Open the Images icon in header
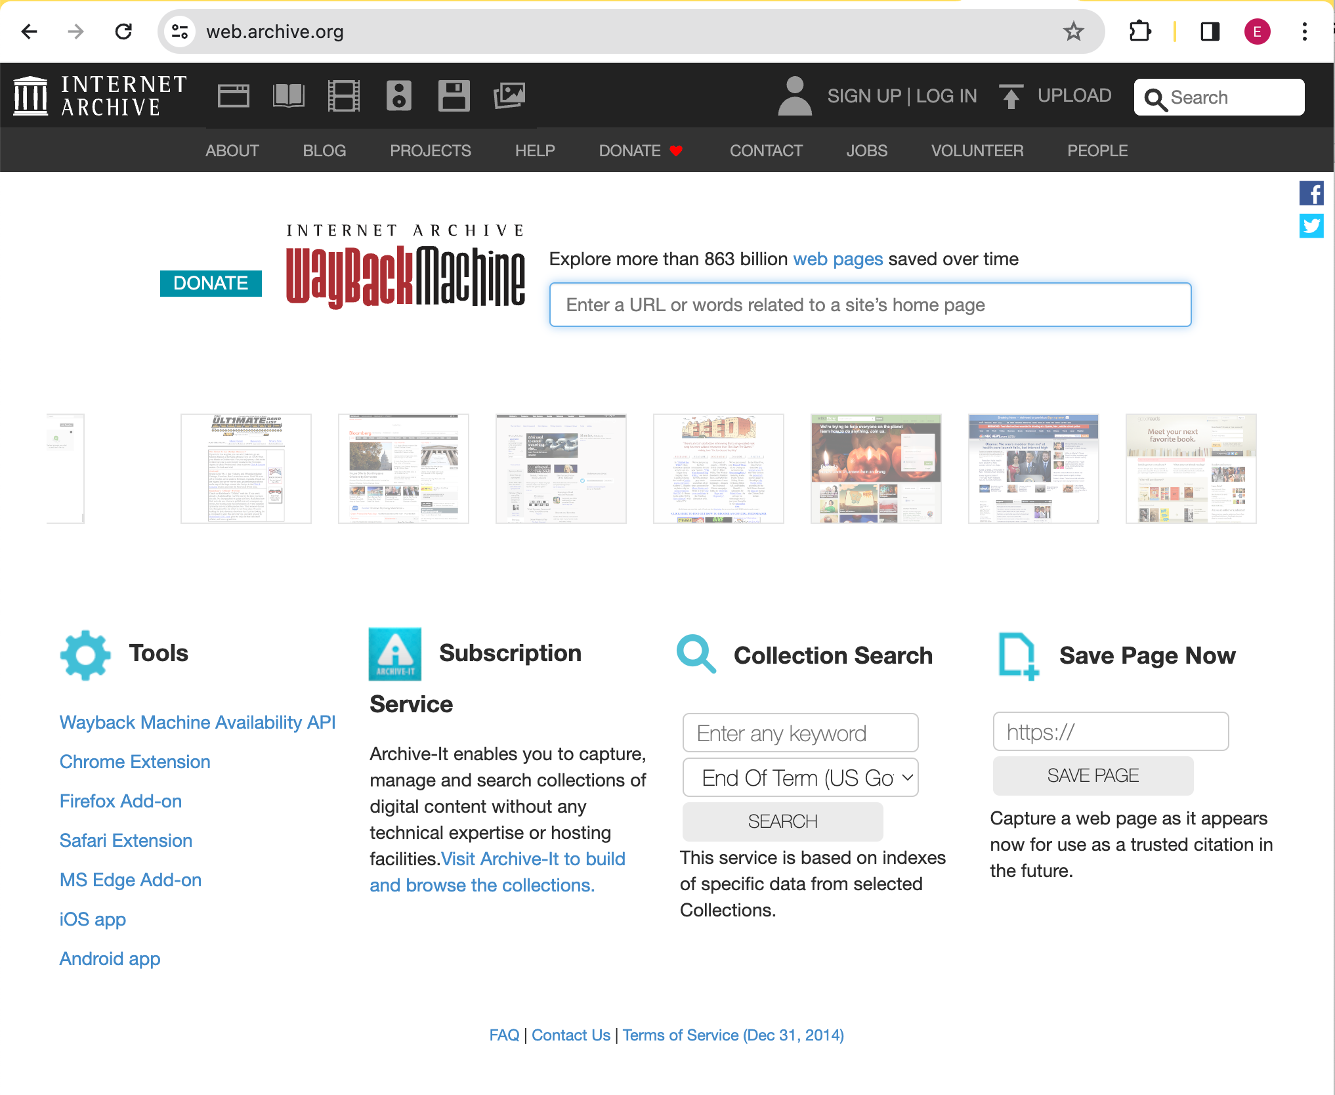 coord(509,97)
